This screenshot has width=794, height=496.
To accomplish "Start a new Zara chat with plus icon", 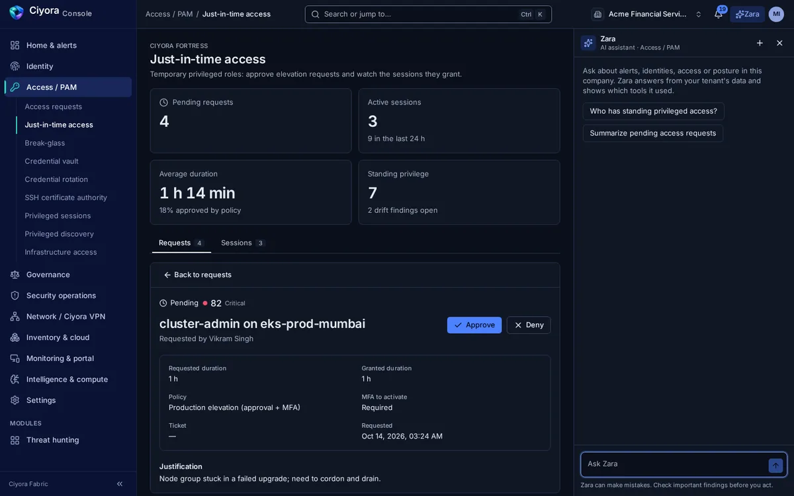I will tap(760, 43).
